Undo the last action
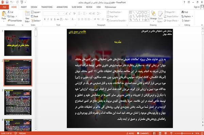Viewport: 204px width, 135px height. point(11,2)
